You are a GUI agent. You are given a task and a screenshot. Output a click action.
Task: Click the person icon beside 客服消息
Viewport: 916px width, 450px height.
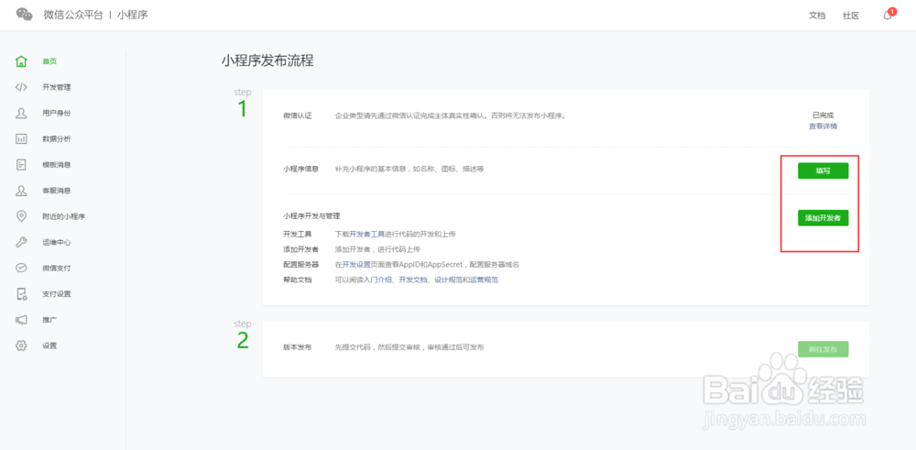(x=21, y=191)
